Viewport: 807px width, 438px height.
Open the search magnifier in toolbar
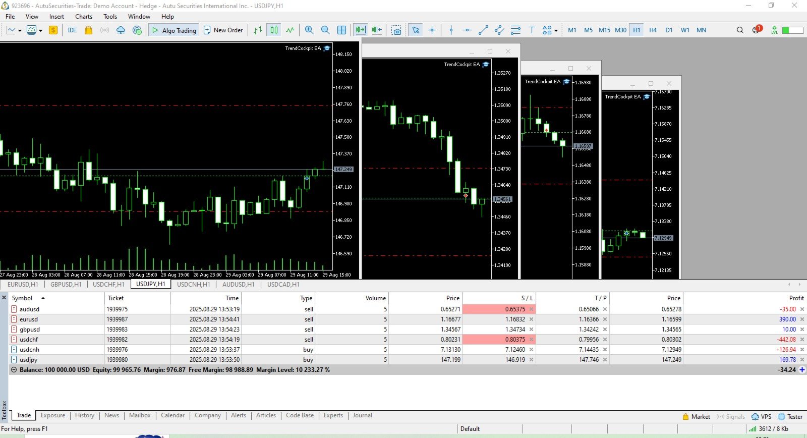(x=740, y=30)
